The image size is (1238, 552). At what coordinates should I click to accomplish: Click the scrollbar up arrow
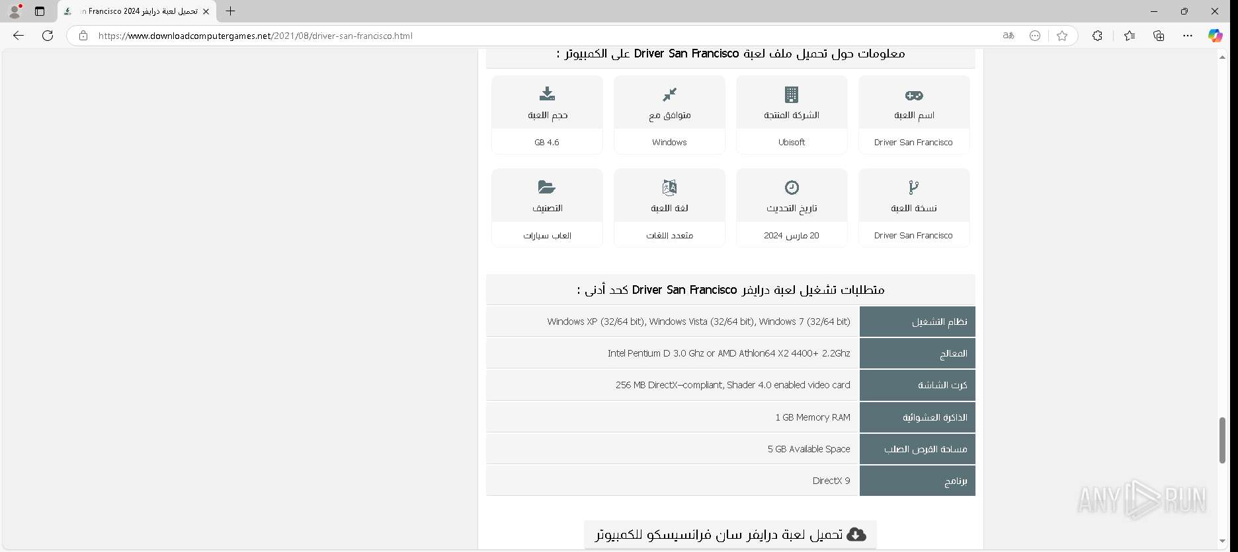click(x=1222, y=57)
